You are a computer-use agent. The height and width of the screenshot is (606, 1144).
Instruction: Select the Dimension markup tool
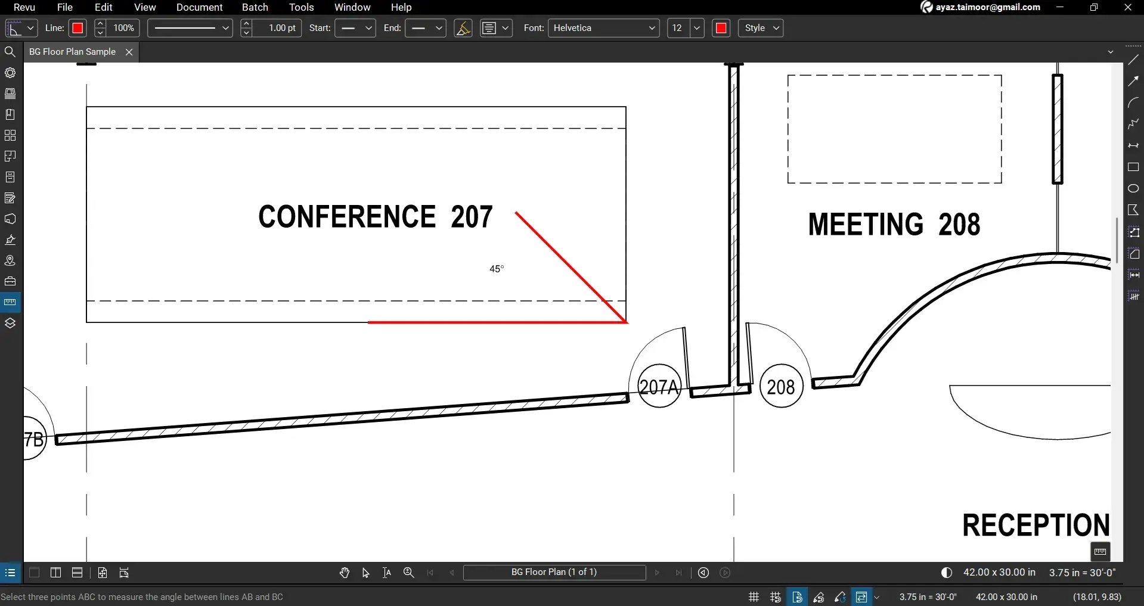[x=1133, y=145]
